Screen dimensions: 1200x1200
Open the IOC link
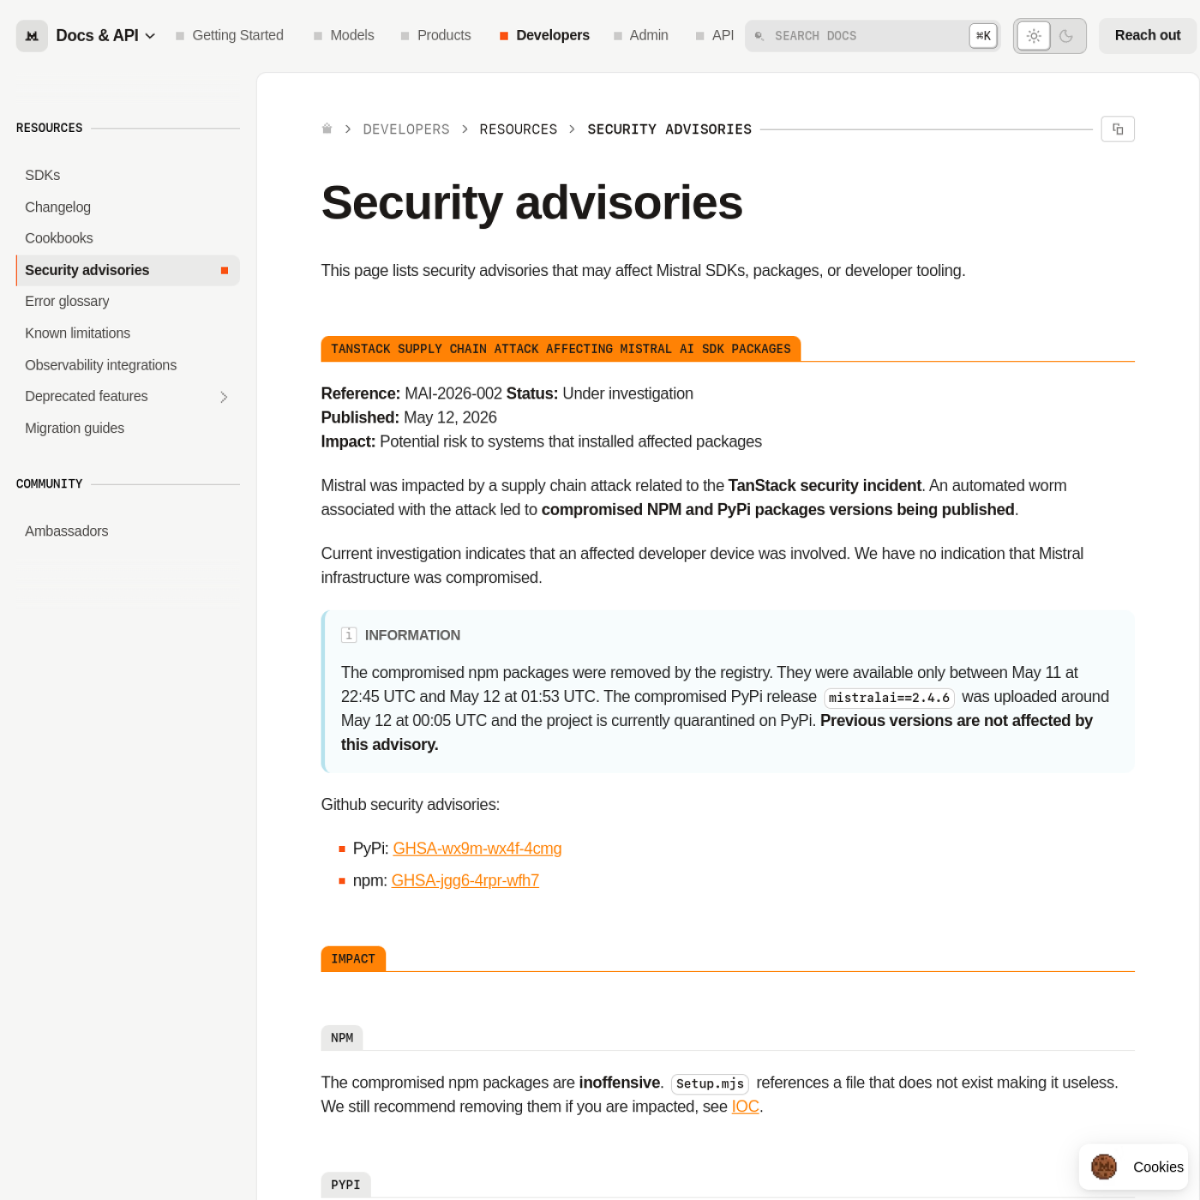point(745,1107)
